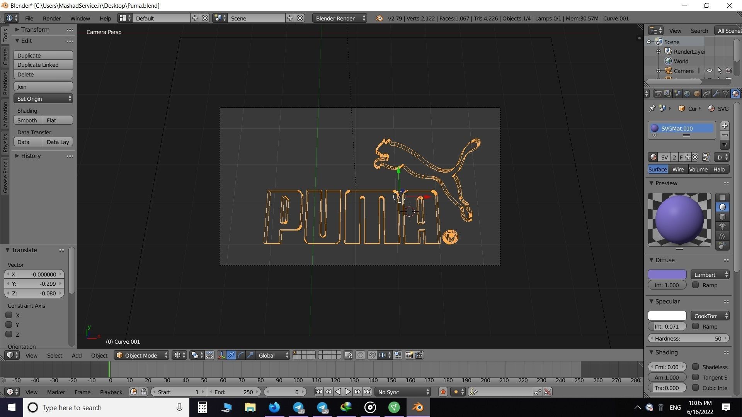Enable the rotation manipulator in viewport header

[x=240, y=355]
